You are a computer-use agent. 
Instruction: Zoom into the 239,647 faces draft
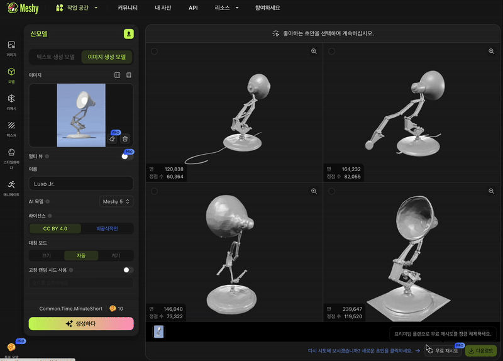[x=491, y=191]
